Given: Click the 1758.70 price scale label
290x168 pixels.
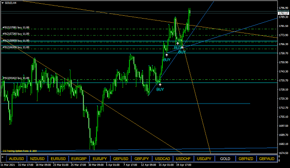Looking at the screenshot, I should pyautogui.click(x=284, y=53).
